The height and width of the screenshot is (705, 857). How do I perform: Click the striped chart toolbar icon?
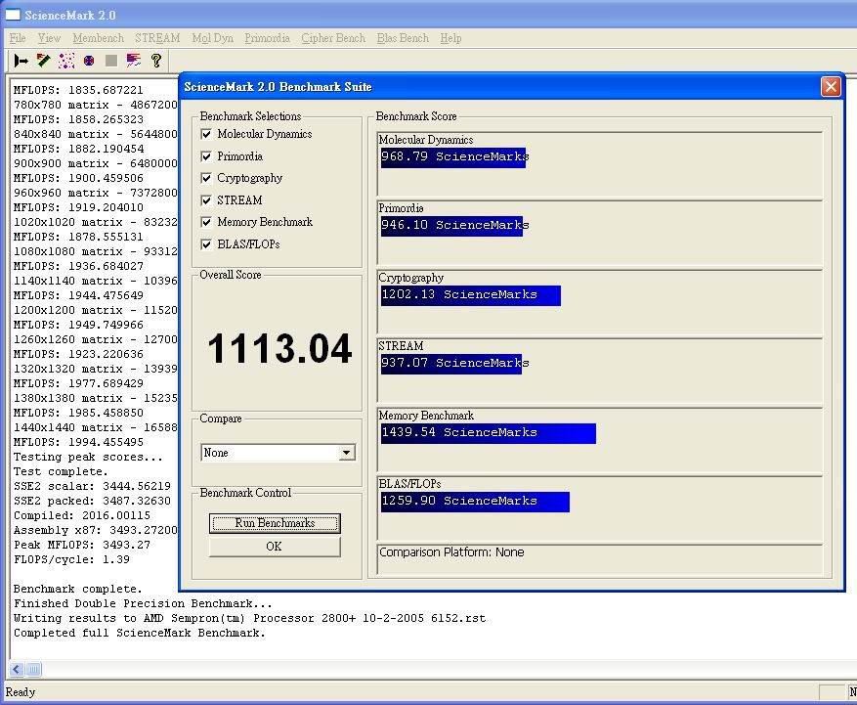tap(133, 61)
